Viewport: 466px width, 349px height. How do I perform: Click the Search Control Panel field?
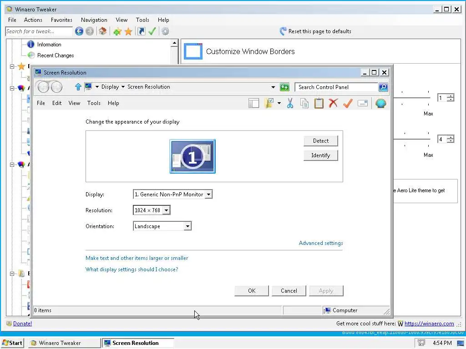pyautogui.click(x=336, y=87)
